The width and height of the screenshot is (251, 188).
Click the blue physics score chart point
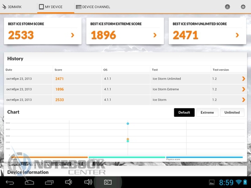coord(128,124)
